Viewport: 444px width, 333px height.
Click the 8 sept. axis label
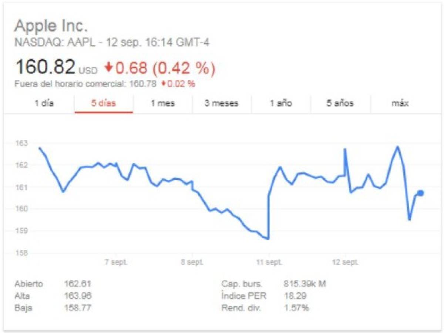(192, 262)
